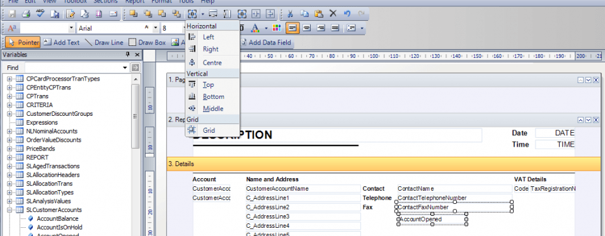The image size is (605, 236).
Task: Select the 3. Details section header
Action: (384, 164)
